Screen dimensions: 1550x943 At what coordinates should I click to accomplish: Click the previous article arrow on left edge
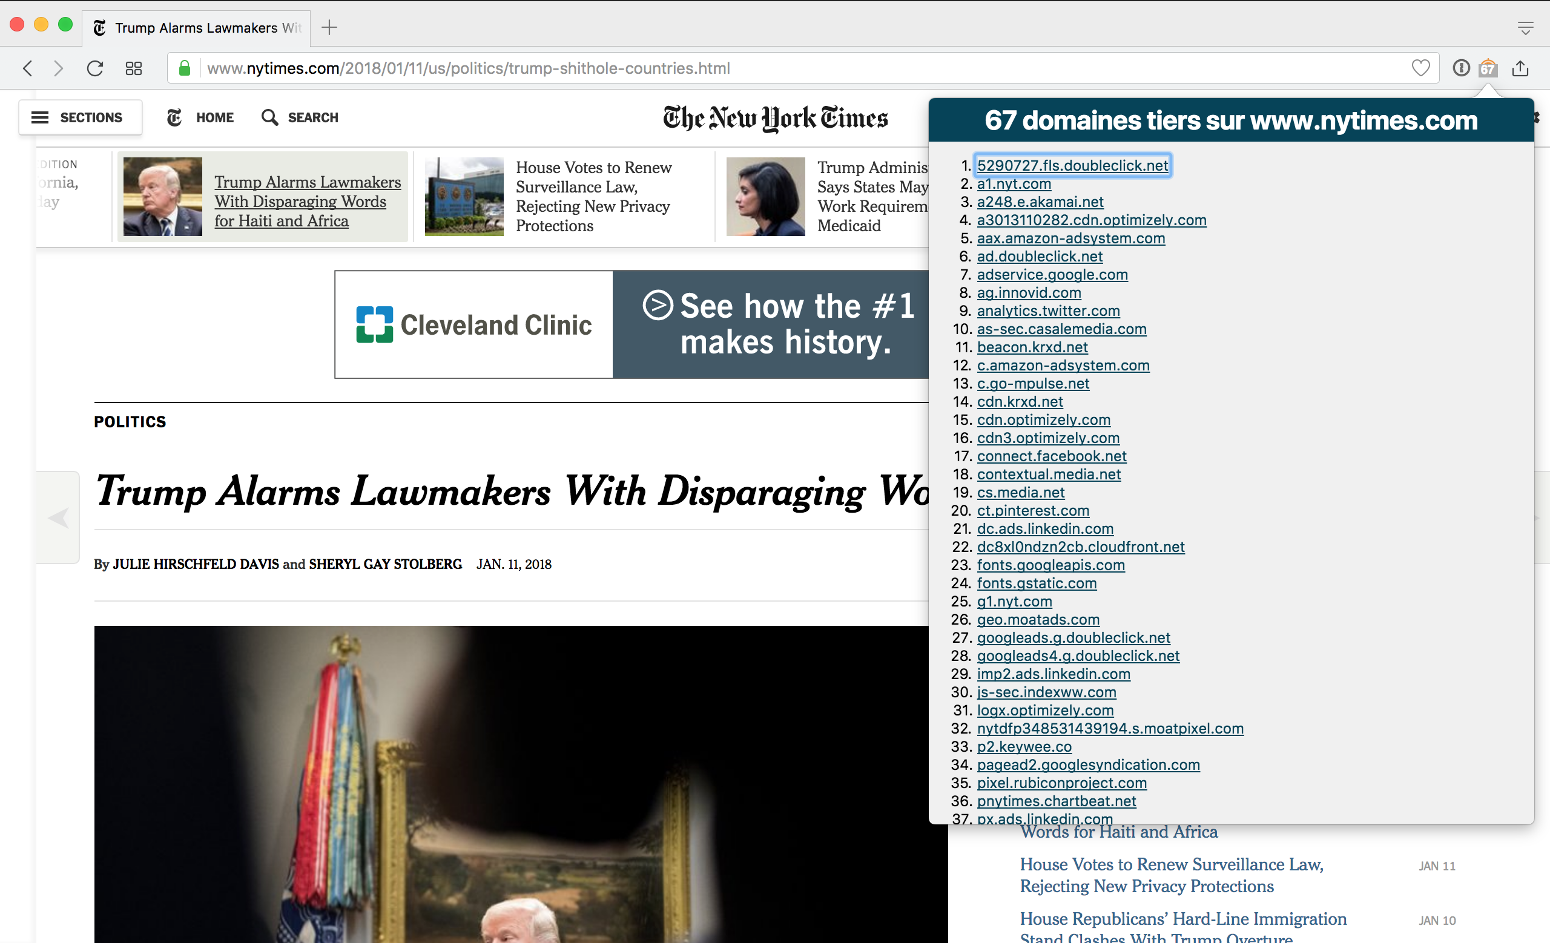tap(58, 517)
